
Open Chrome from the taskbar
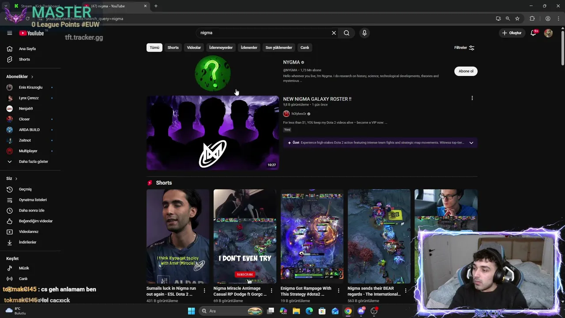348,311
